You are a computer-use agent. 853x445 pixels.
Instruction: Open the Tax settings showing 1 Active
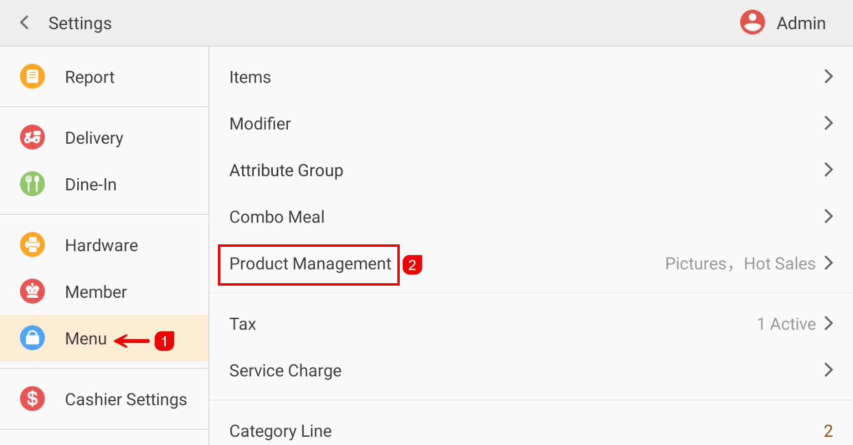530,324
